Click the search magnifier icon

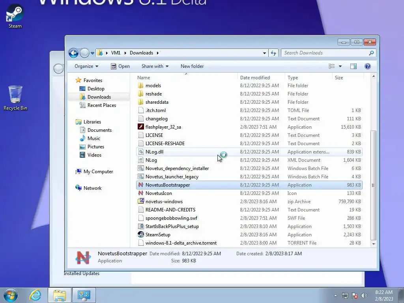click(371, 53)
